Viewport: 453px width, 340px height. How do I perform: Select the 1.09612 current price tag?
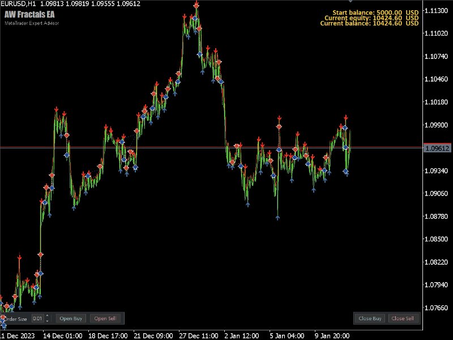[437, 148]
